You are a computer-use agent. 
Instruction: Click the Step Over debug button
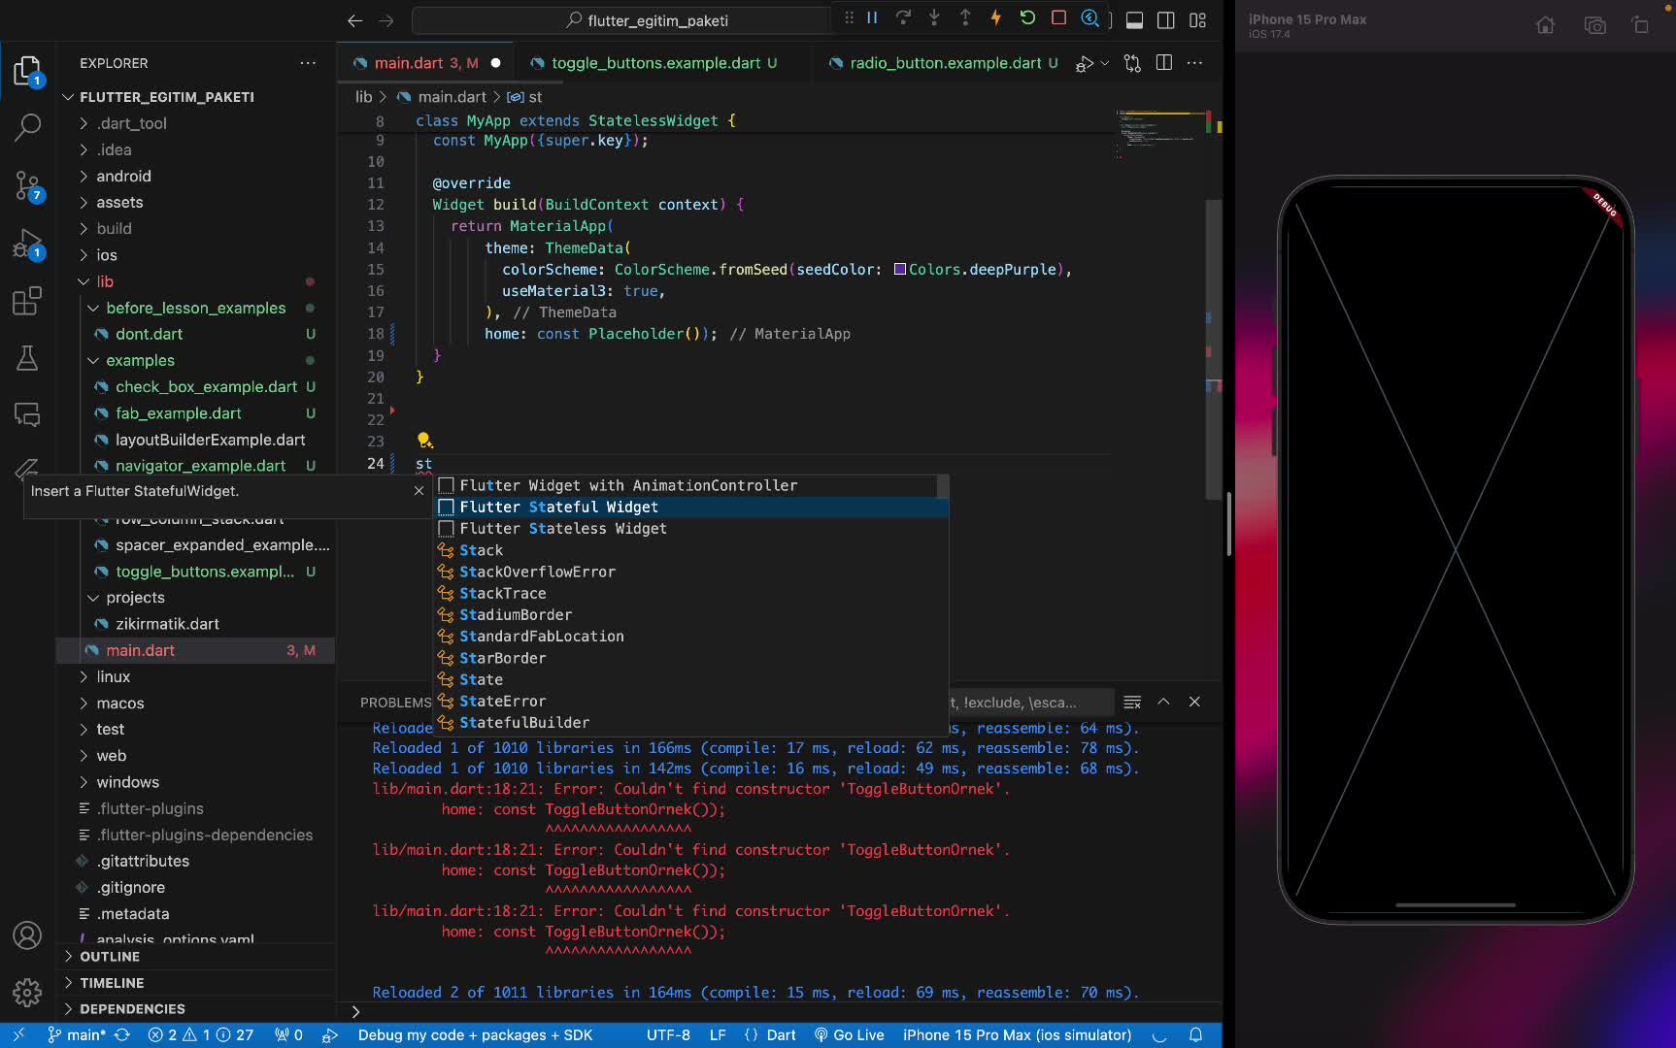[903, 17]
